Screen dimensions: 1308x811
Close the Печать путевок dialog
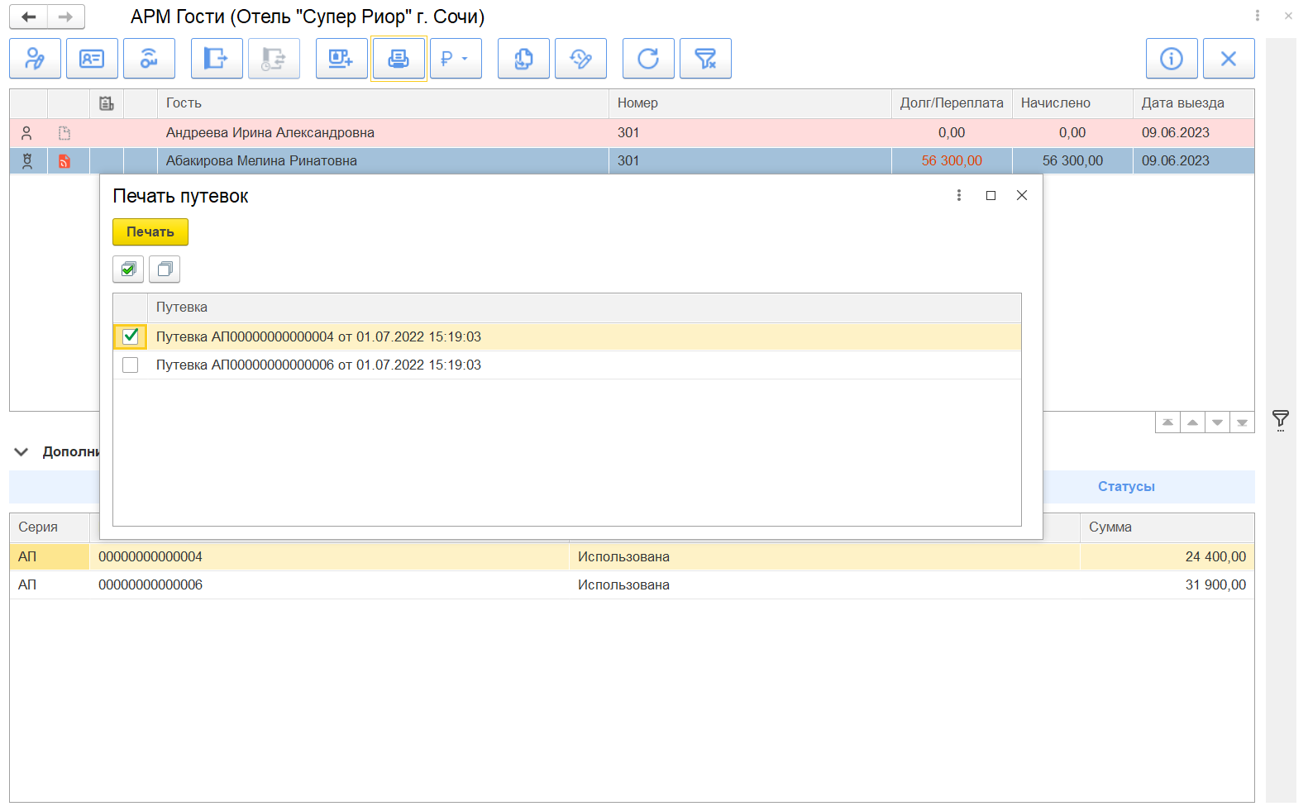point(1022,195)
